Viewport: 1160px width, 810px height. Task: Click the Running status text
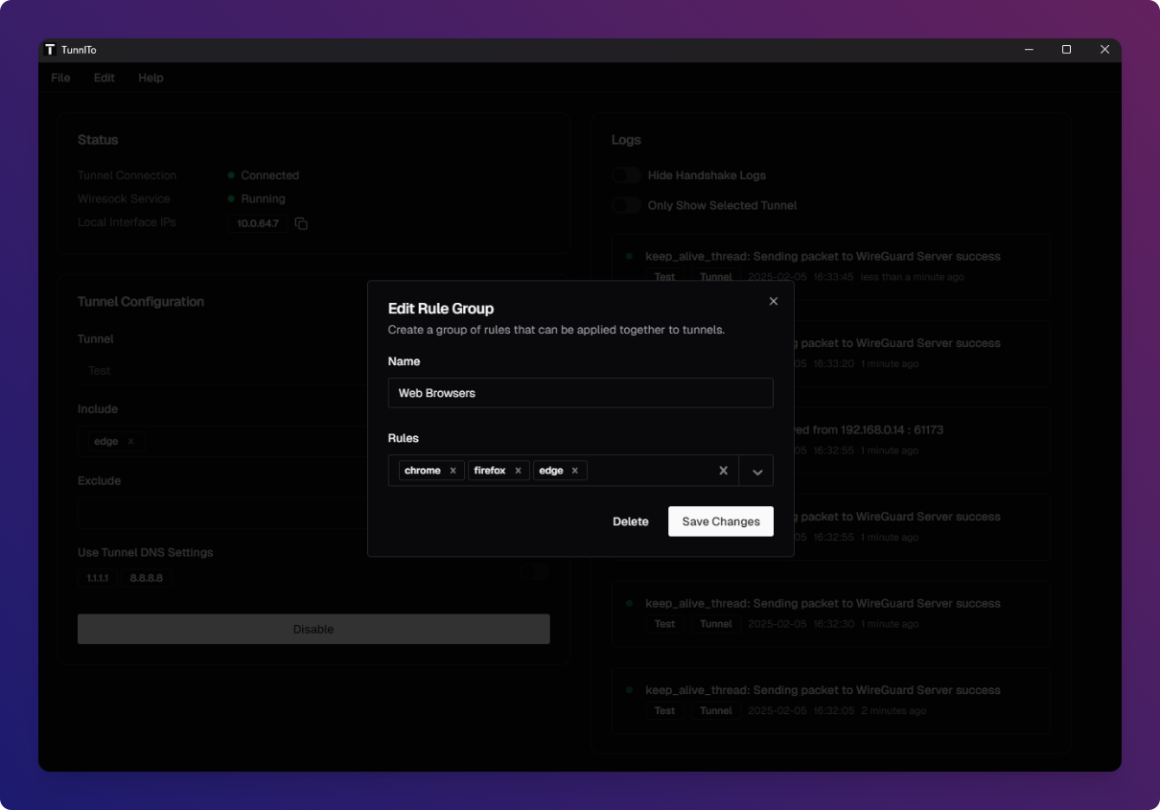point(264,198)
